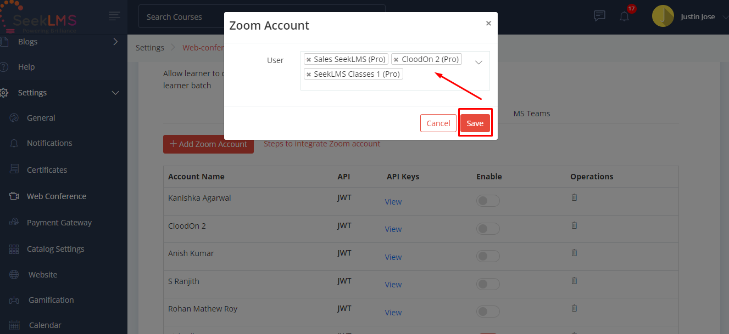Delete the Kanishka Agarwal zoom account
Image resolution: width=729 pixels, height=334 pixels.
[x=574, y=197]
